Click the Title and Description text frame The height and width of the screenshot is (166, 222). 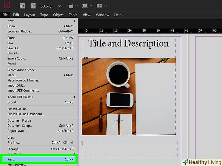click(128, 43)
